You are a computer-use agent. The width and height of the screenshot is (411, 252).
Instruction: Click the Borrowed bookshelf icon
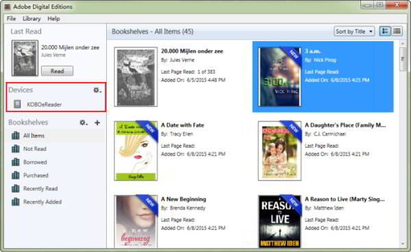pos(16,162)
